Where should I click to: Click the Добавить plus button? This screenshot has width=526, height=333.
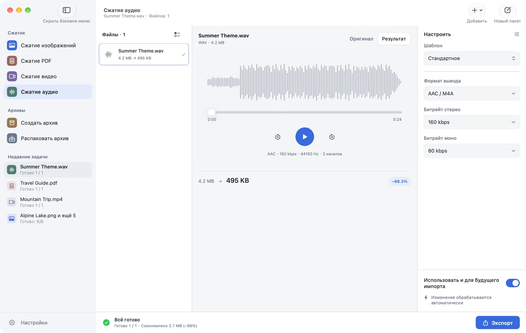point(477,10)
